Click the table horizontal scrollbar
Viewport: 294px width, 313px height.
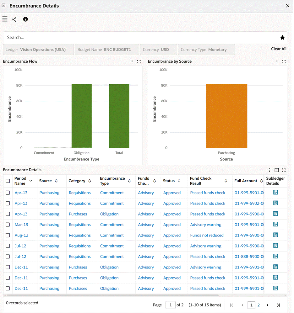[x=112, y=295]
